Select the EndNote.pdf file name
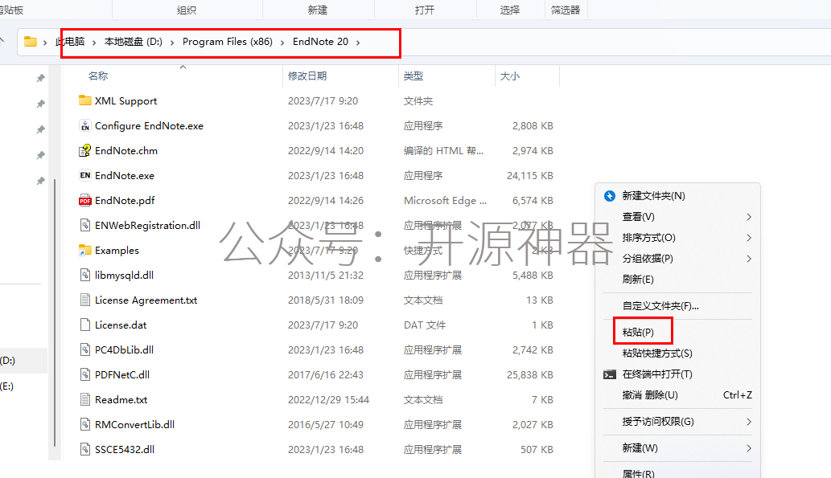 tap(125, 200)
